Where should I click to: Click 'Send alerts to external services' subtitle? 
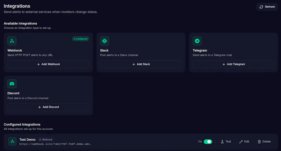(51, 12)
